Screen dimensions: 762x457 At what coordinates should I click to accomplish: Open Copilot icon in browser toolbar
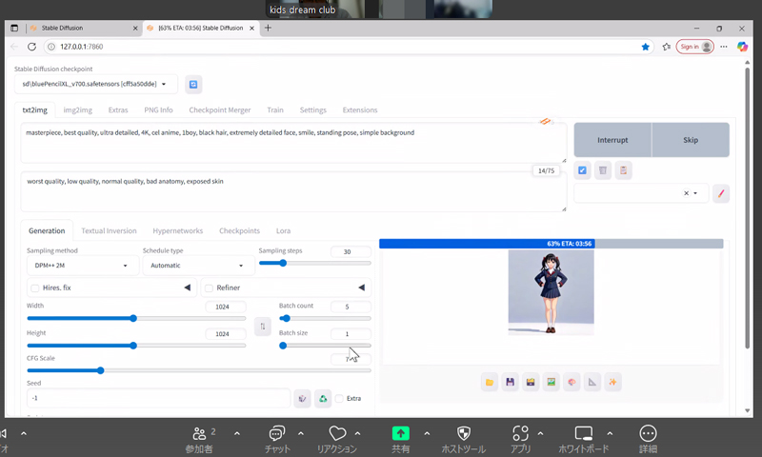(x=742, y=47)
